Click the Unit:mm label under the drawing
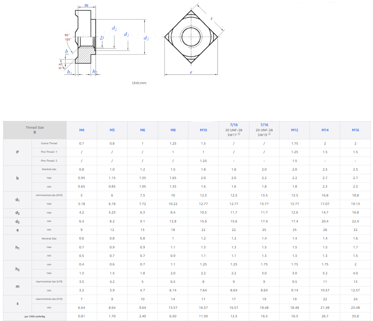This screenshot has height=321, width=373. click(x=139, y=83)
